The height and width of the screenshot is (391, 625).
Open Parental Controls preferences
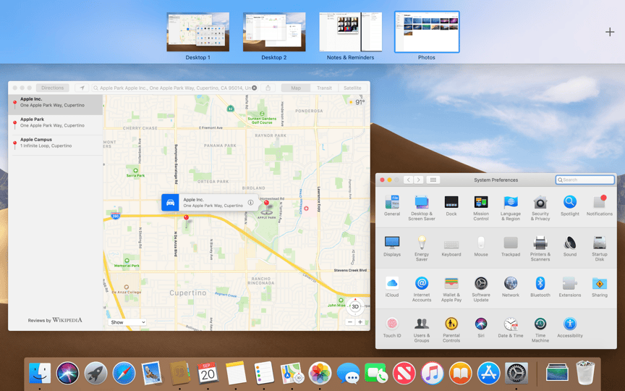click(x=451, y=329)
